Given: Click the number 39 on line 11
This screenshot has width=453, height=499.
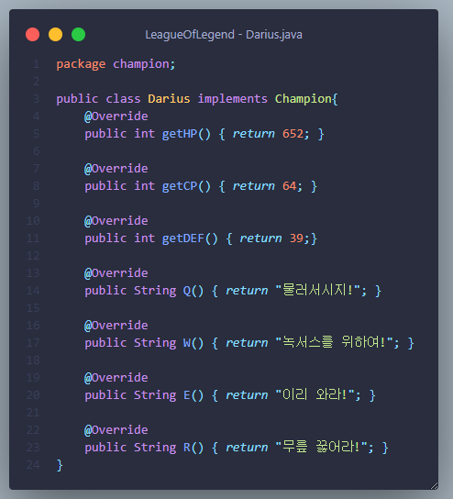Looking at the screenshot, I should 296,238.
